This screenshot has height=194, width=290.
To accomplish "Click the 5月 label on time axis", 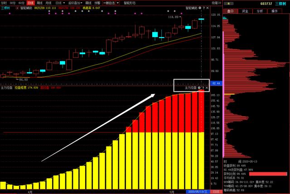I will (172, 192).
